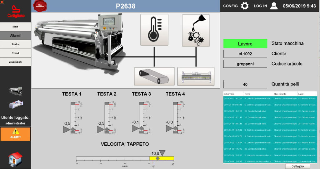The width and height of the screenshot is (320, 169).
Task: Go home via the house icon
Action: (x=15, y=159)
